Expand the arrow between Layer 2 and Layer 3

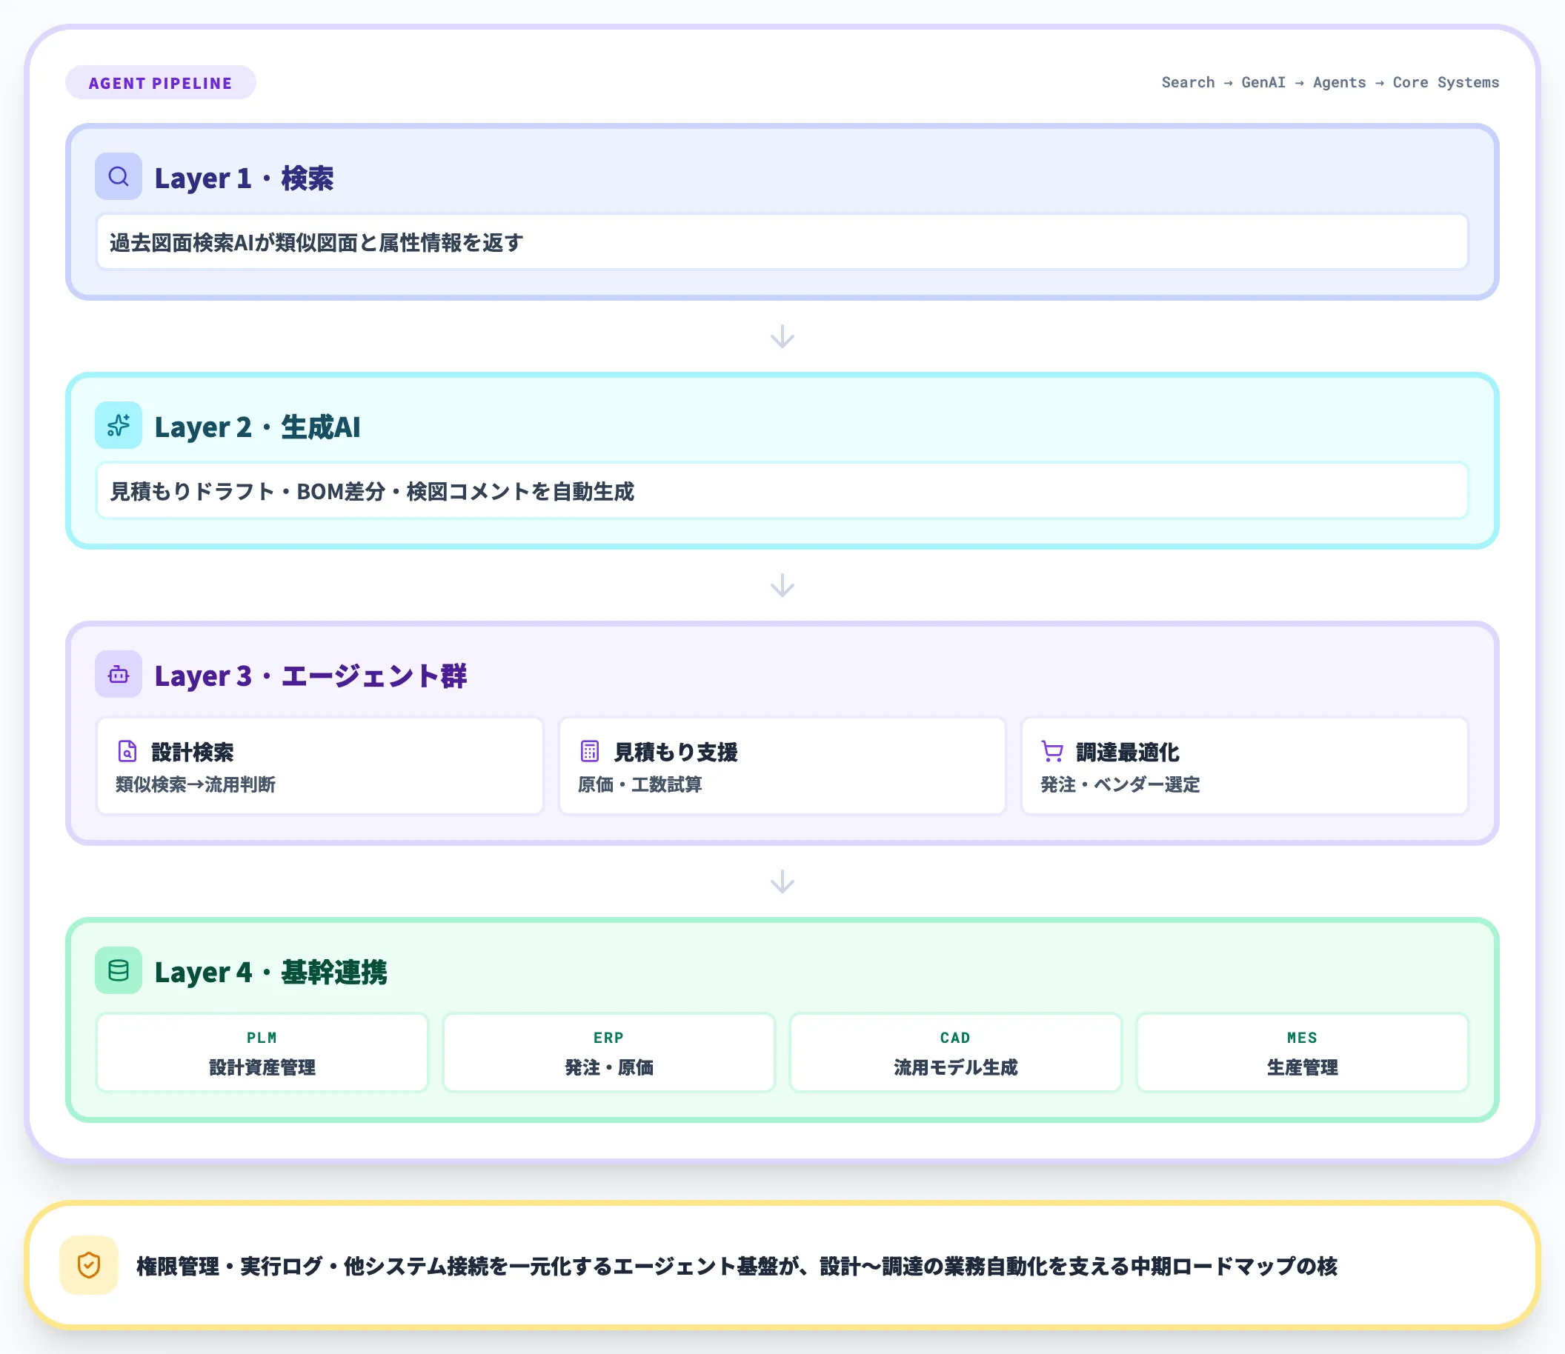coord(782,586)
